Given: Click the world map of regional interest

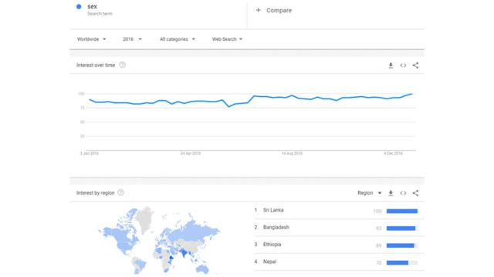Looking at the screenshot, I should click(159, 240).
